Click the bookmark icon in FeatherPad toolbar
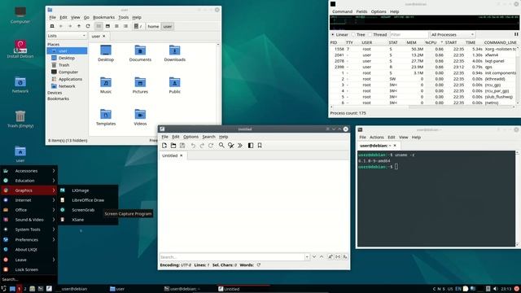This screenshot has width=521, height=293. [x=260, y=146]
